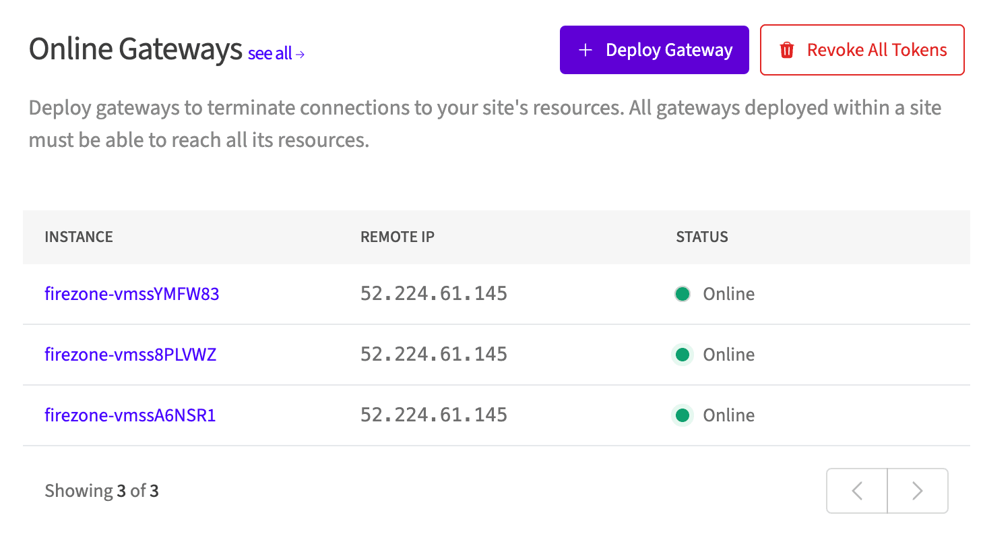This screenshot has width=981, height=538.
Task: Click the next page chevron
Action: click(918, 491)
